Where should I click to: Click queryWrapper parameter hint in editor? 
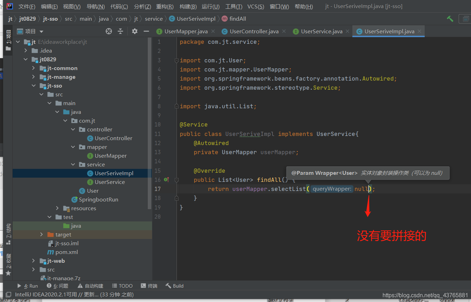(332, 189)
